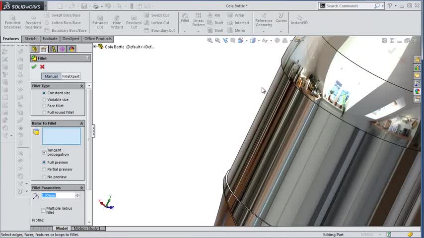Viewport: 424px width, 238px height.
Task: Select the Shell tool
Action: 215,30
